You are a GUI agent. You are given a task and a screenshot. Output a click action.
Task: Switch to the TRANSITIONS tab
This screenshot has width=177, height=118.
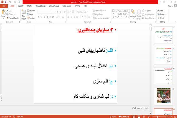41,6
